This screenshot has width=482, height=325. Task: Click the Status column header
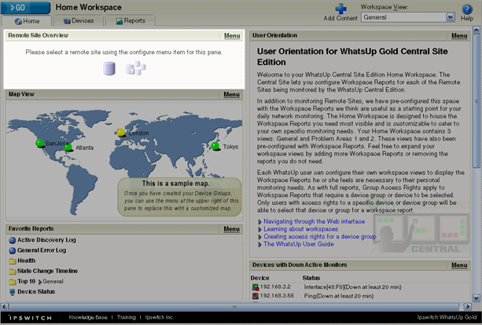tap(311, 278)
